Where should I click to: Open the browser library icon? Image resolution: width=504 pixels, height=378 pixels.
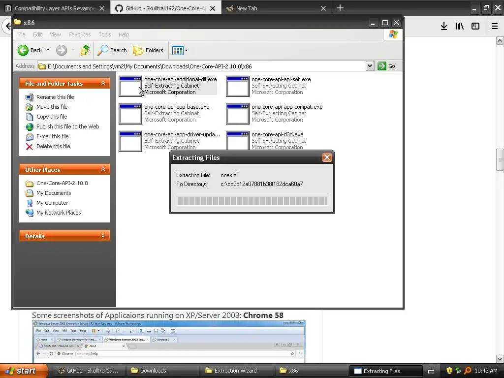tap(460, 27)
